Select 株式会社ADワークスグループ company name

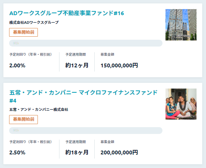tap(34, 22)
